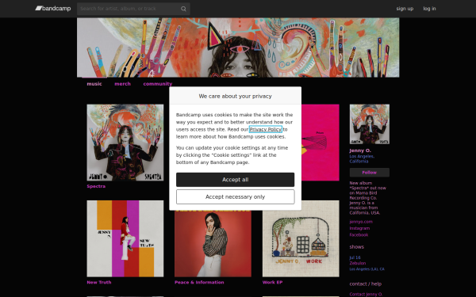Click the Jenny O. banner image

coord(238,48)
